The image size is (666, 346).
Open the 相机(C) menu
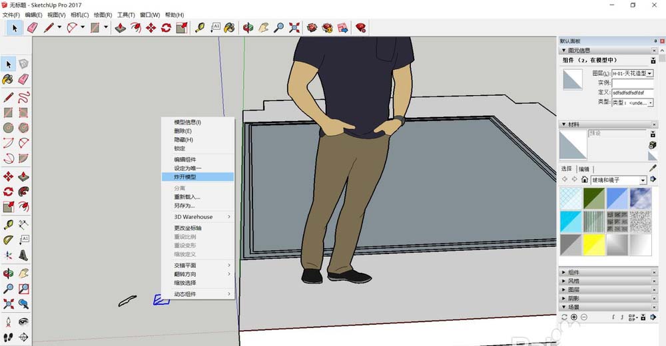pyautogui.click(x=79, y=15)
